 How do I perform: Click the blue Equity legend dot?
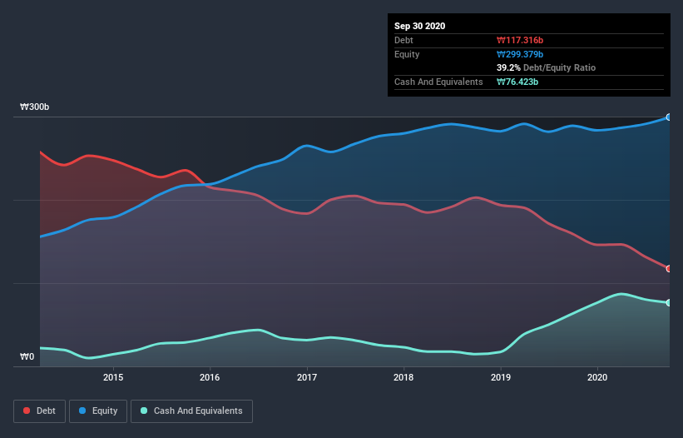coord(82,411)
